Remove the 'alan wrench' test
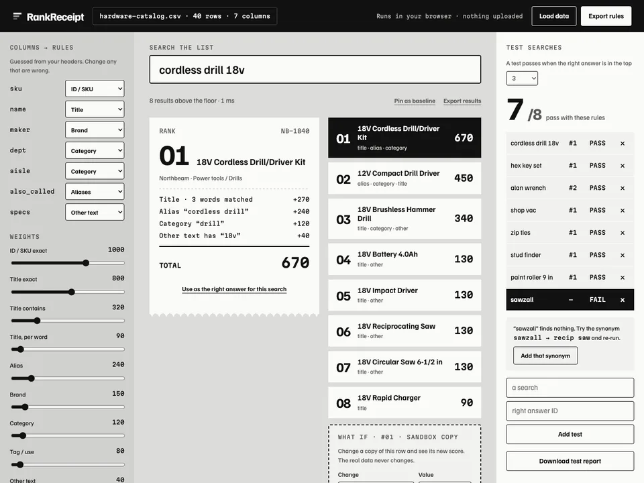The image size is (644, 483). click(x=623, y=188)
